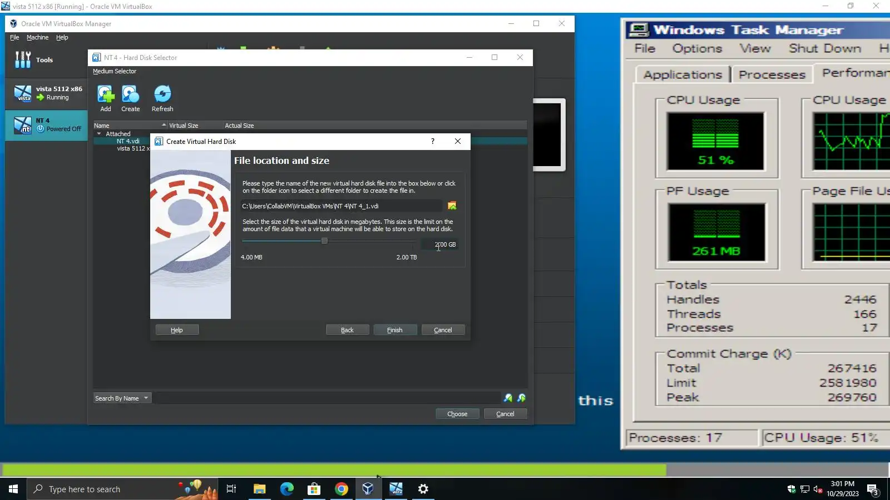Click the virtual disk file path field

(x=342, y=206)
